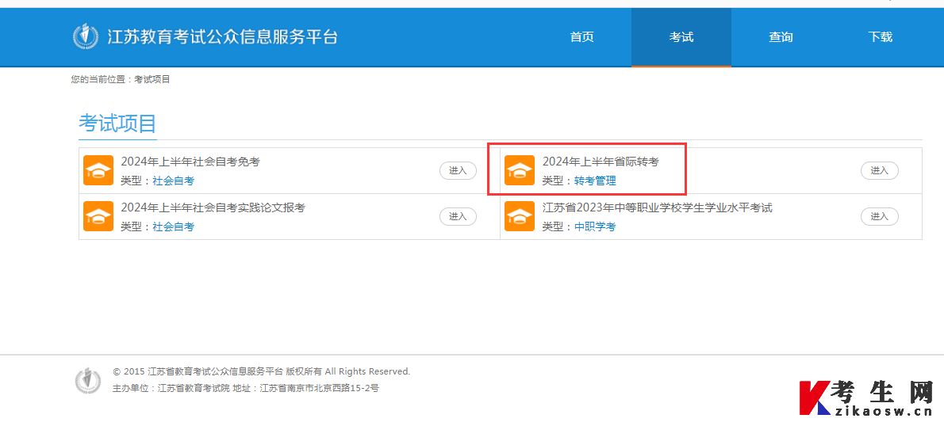Click 进入 button for 社会自考免考

pos(459,171)
